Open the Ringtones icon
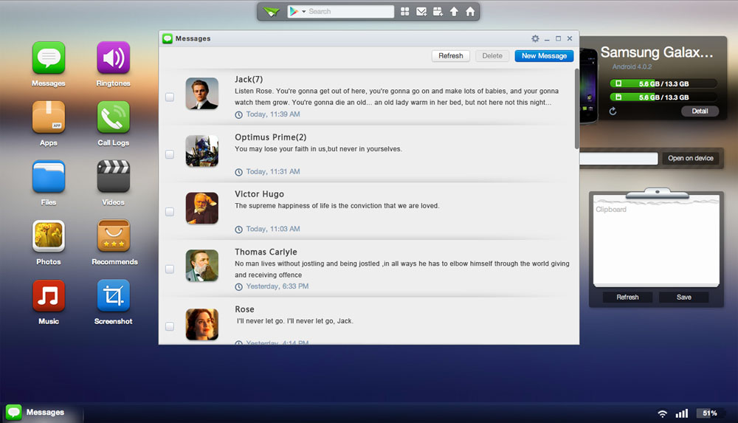 coord(114,58)
